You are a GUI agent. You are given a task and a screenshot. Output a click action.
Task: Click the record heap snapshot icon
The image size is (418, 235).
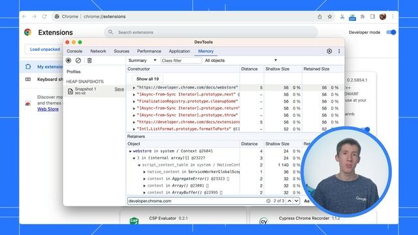click(x=69, y=61)
